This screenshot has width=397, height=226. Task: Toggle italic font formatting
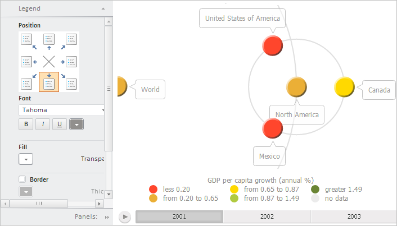[x=43, y=124]
